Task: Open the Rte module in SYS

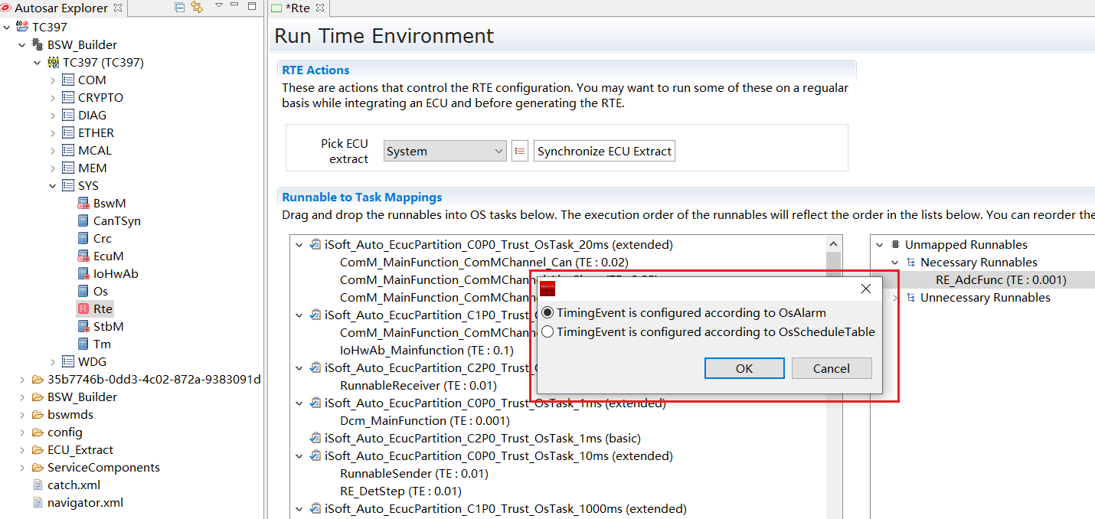Action: coord(102,309)
